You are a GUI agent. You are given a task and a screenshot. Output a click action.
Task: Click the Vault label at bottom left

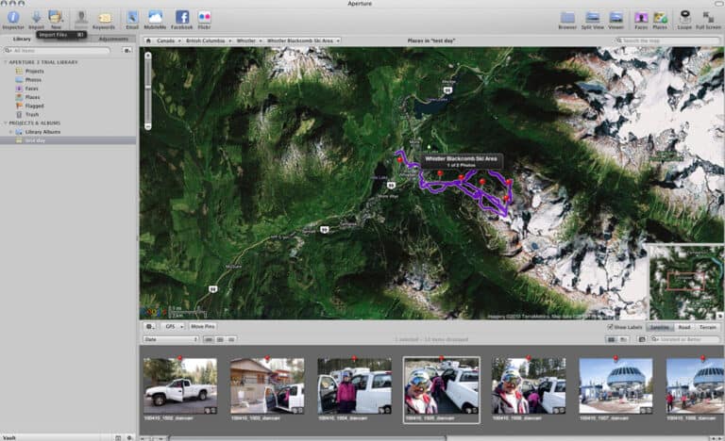(x=9, y=438)
